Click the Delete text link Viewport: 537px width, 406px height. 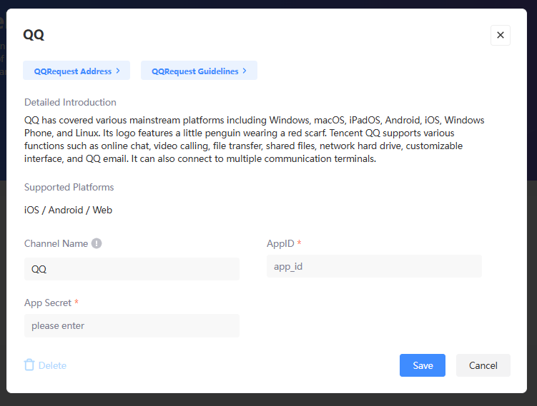(52, 365)
